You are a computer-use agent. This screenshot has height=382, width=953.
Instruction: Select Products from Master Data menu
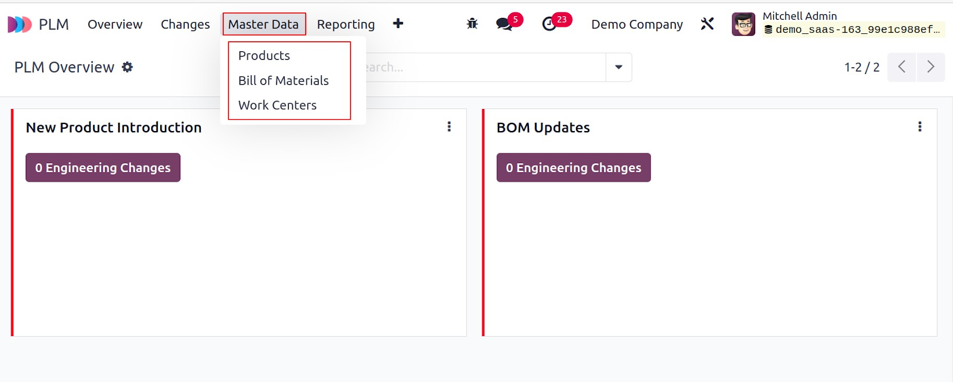(x=264, y=55)
